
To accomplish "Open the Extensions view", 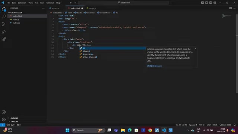I will [x=4, y=39].
